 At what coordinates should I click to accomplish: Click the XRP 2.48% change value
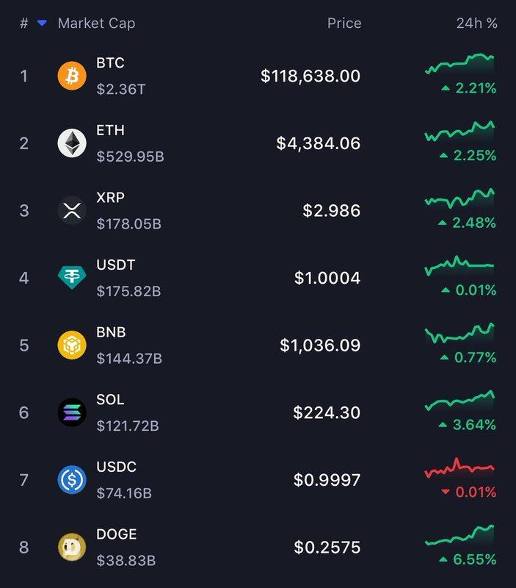tap(475, 223)
